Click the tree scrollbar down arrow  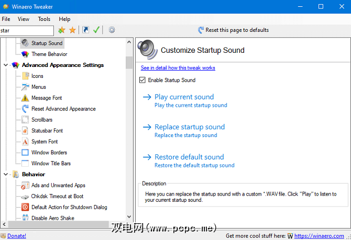129,217
